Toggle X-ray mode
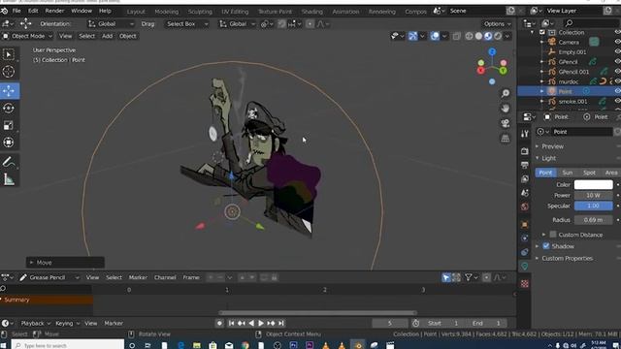The width and height of the screenshot is (621, 349). pyautogui.click(x=457, y=36)
